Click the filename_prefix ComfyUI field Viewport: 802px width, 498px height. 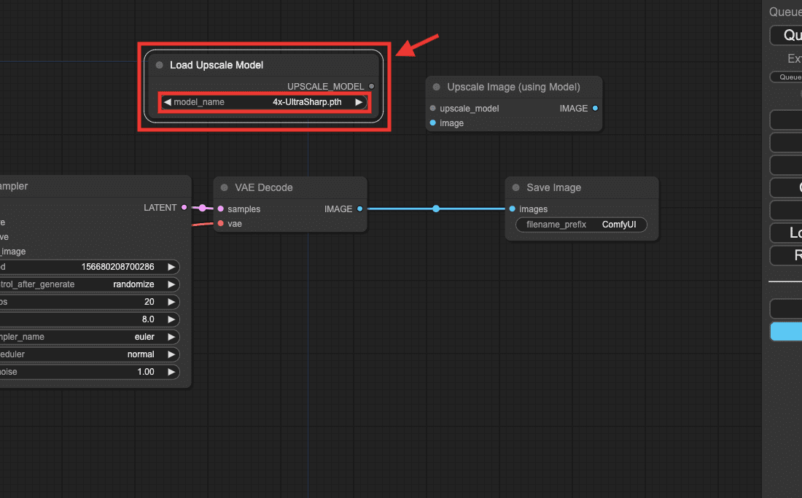[581, 225]
